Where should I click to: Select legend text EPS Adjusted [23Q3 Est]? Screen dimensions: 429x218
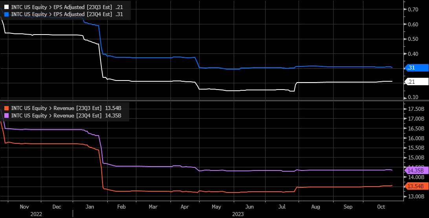(x=83, y=7)
